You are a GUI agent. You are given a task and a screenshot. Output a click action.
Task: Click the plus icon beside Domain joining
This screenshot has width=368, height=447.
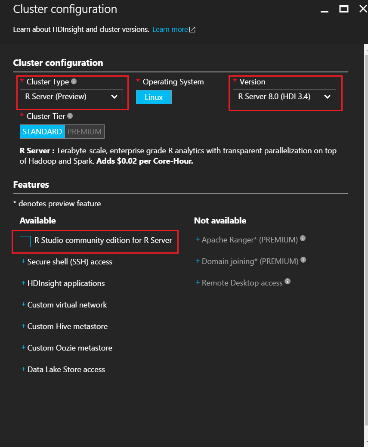[x=198, y=261]
